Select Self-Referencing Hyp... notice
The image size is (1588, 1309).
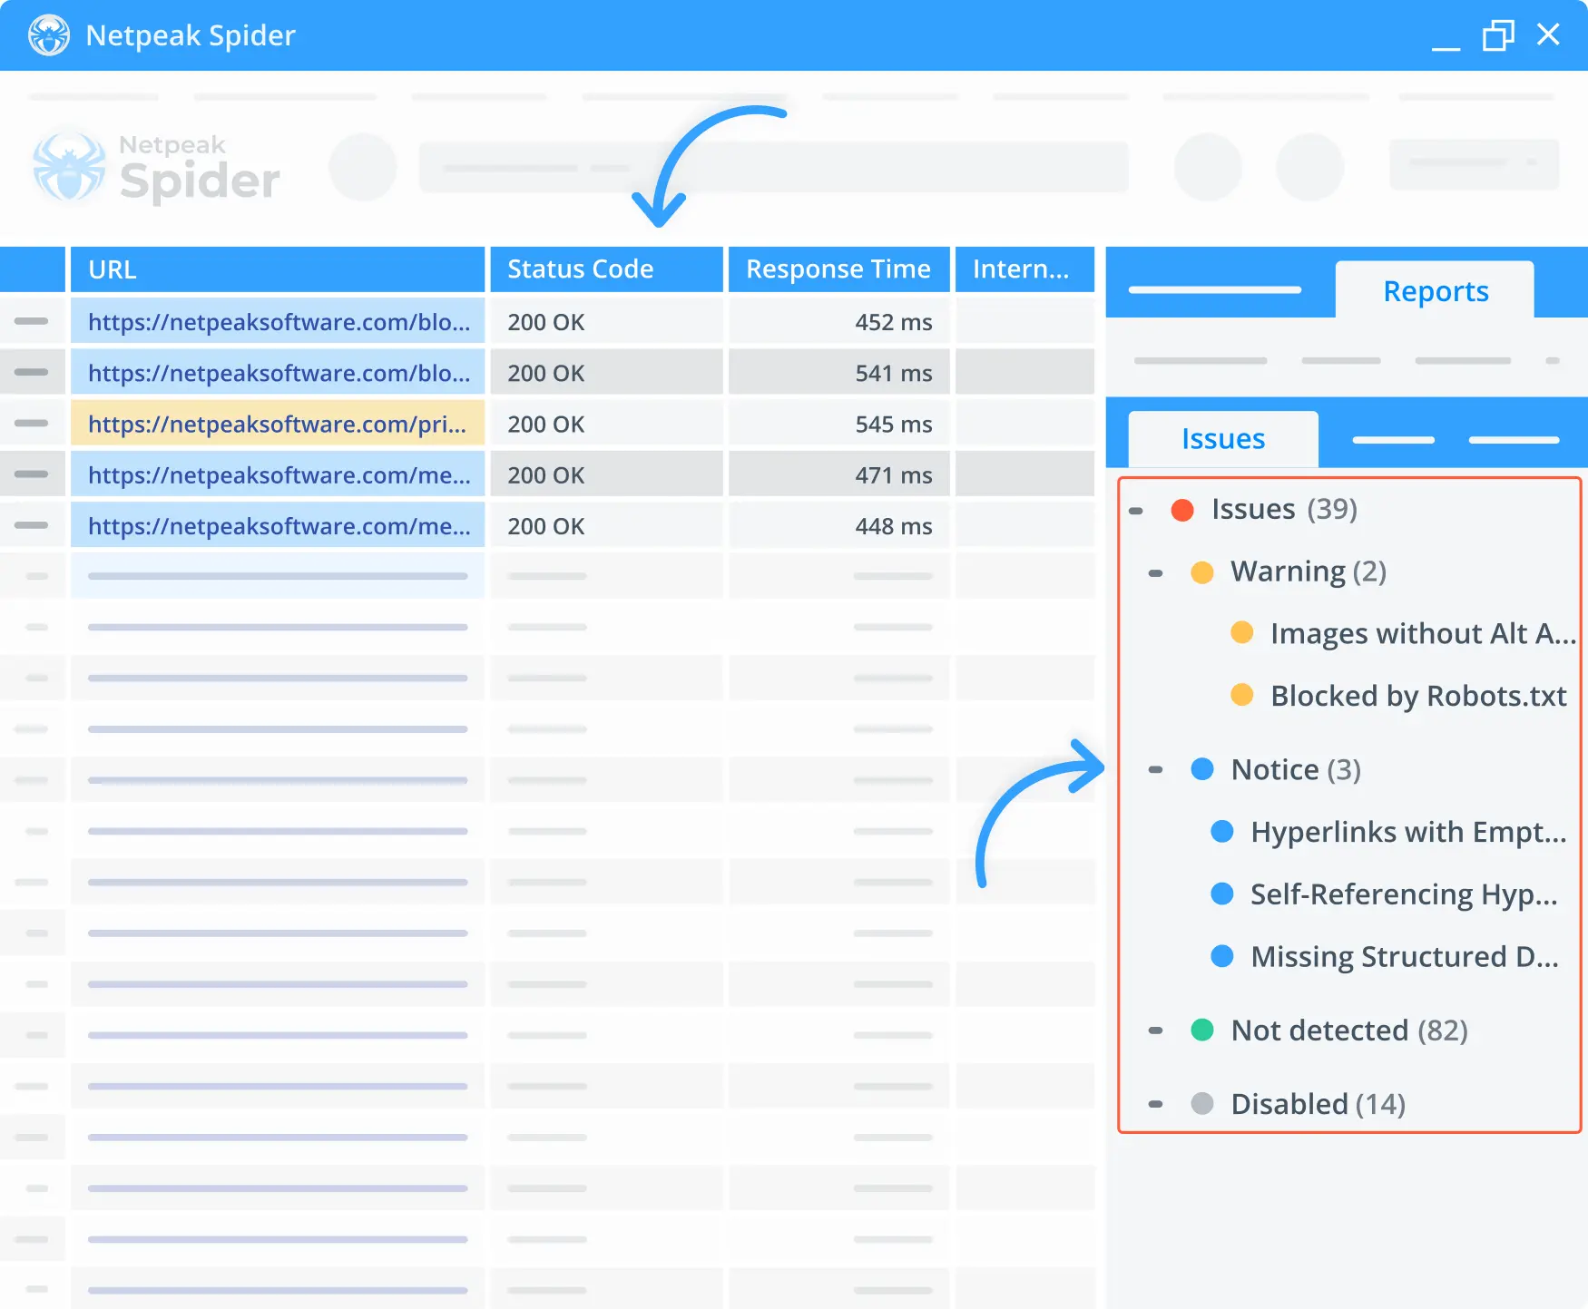[1404, 894]
